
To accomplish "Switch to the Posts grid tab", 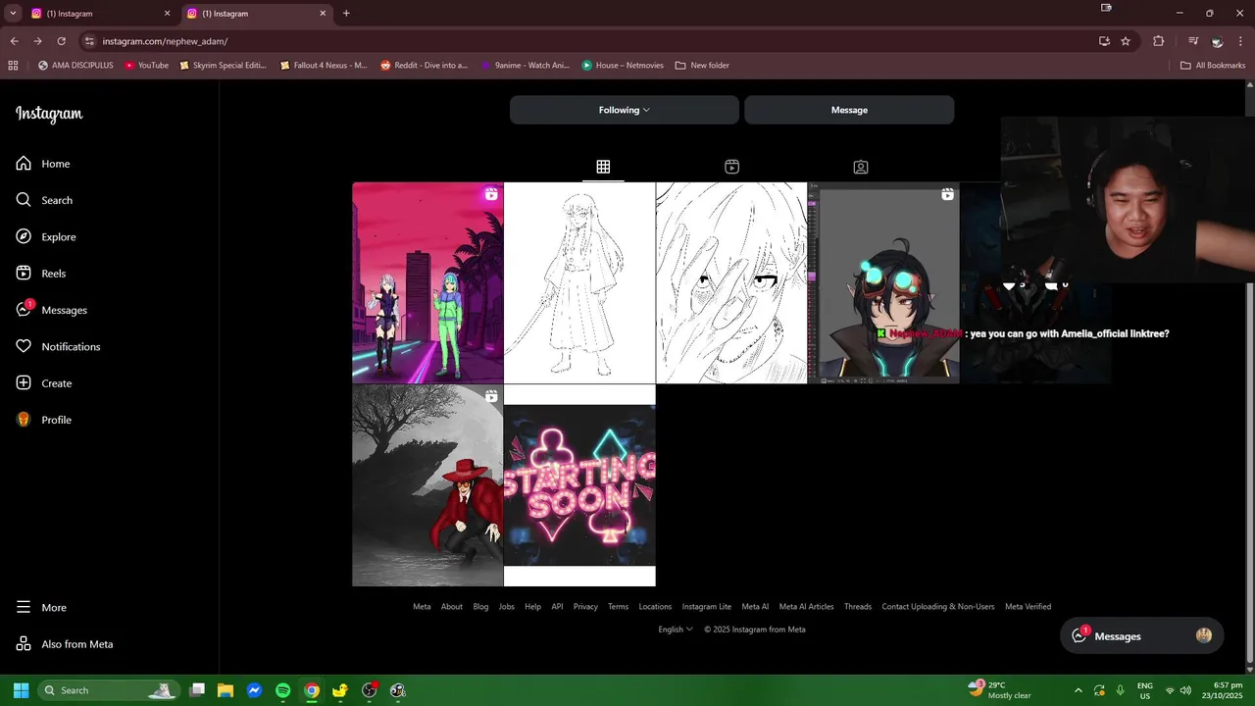I will (603, 167).
